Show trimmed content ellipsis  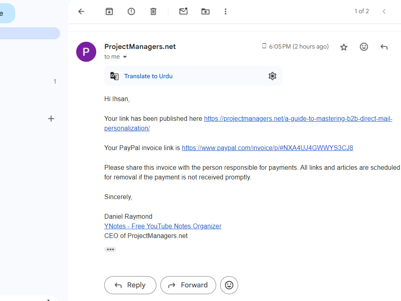[x=110, y=249]
